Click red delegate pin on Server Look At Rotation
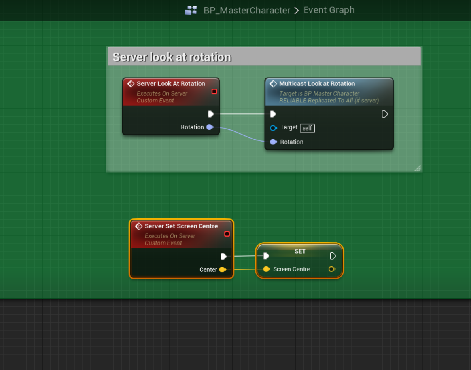Screen dimensions: 471x370 [x=214, y=91]
